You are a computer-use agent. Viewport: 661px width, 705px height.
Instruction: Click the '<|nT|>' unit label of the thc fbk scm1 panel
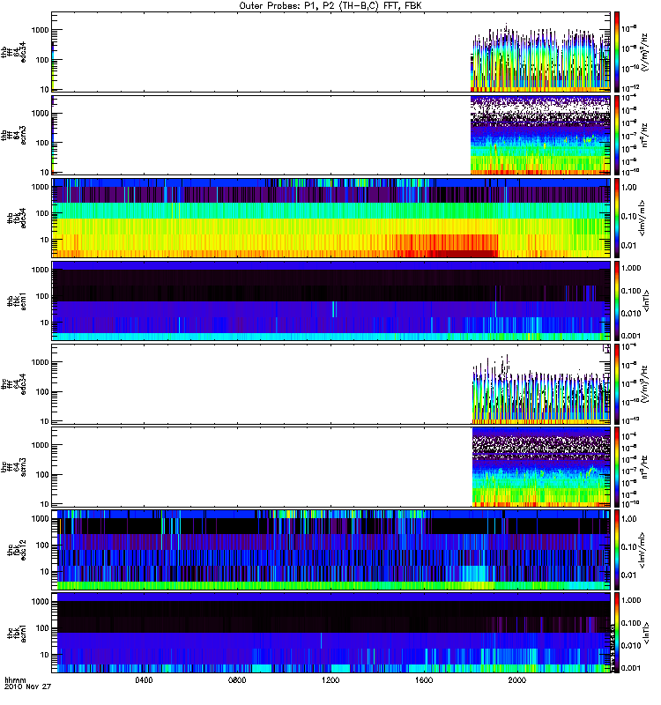647,633
